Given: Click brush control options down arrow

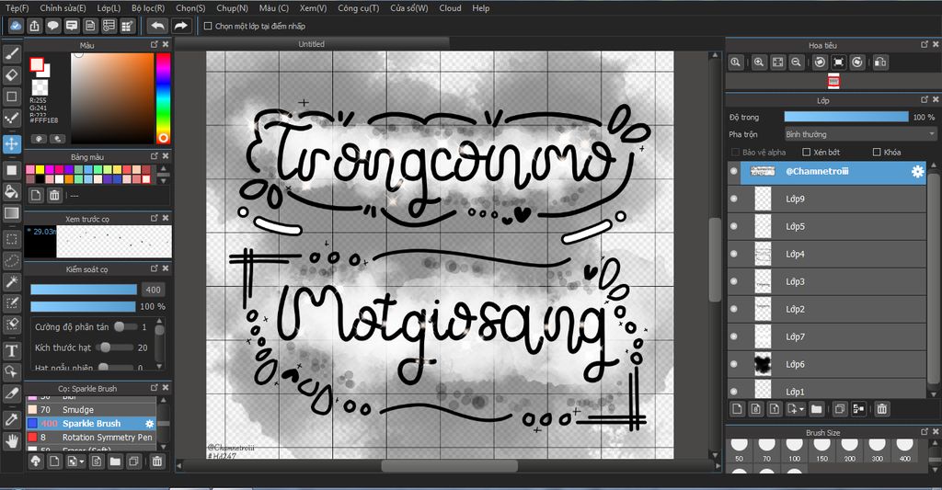Looking at the screenshot, I should 159,366.
